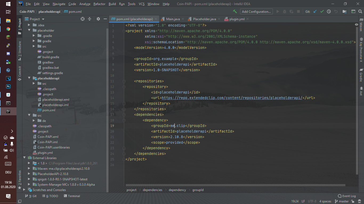The width and height of the screenshot is (364, 204).
Task: Open the Project view dropdown
Action: click(x=35, y=19)
